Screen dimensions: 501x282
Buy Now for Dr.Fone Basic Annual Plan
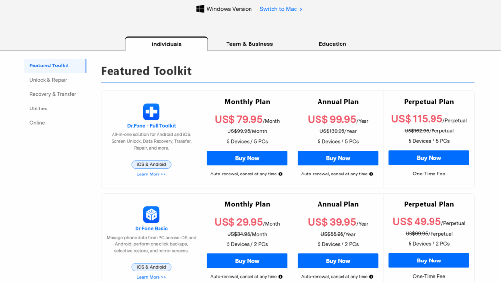(338, 261)
